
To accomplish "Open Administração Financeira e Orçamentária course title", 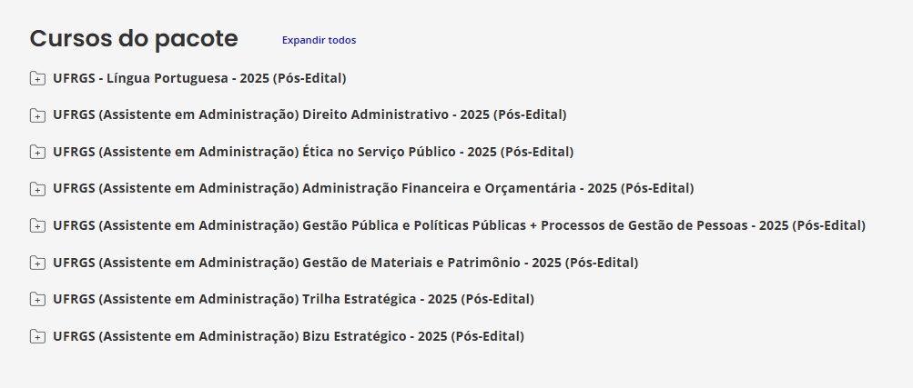I will [x=373, y=189].
